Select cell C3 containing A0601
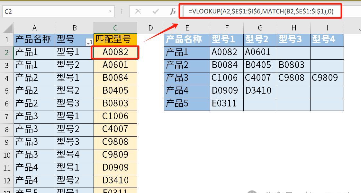Screen dimensions: 361x193 pyautogui.click(x=115, y=65)
